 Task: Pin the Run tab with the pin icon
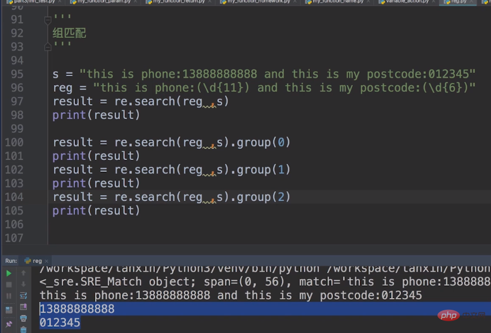(x=9, y=324)
